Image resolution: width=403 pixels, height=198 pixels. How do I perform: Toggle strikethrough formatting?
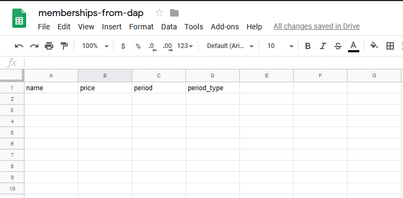coord(338,46)
